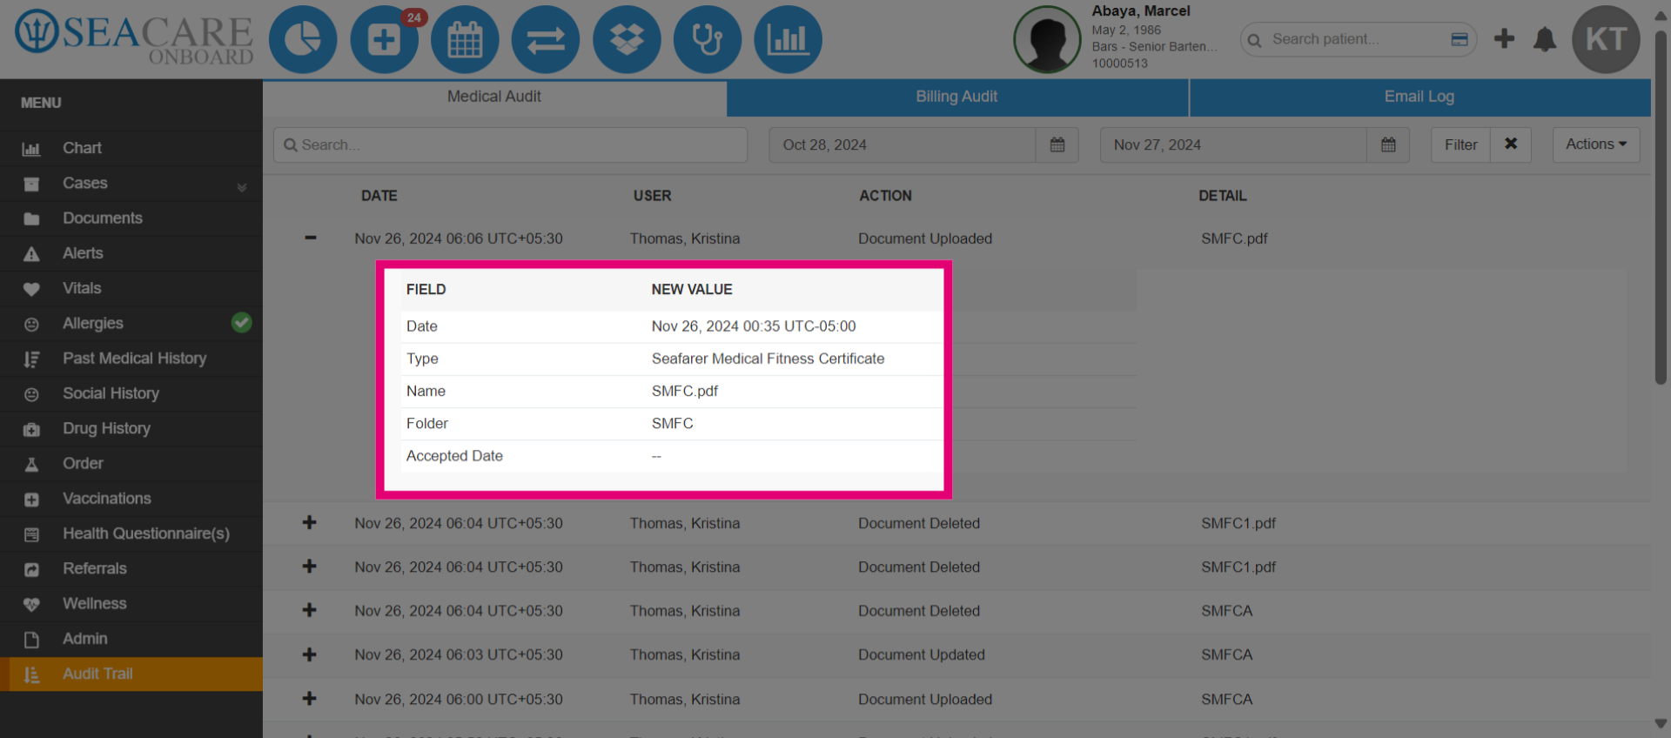Open the notifications bell
Viewport: 1671px width, 738px height.
tap(1545, 39)
